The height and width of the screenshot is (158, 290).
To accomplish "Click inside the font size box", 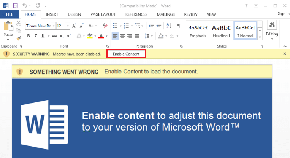I will point(61,26).
